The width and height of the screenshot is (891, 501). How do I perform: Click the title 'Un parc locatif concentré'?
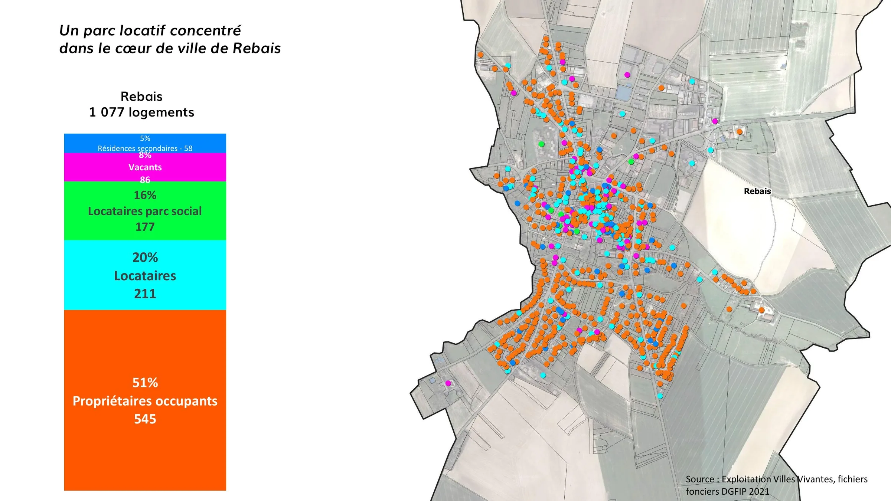coord(150,31)
